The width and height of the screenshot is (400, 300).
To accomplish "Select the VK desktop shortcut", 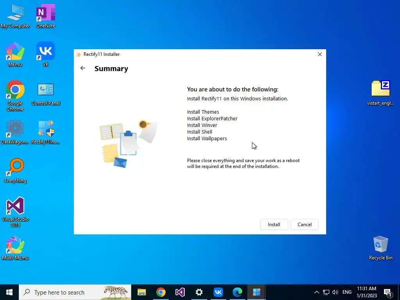I will 46,54.
